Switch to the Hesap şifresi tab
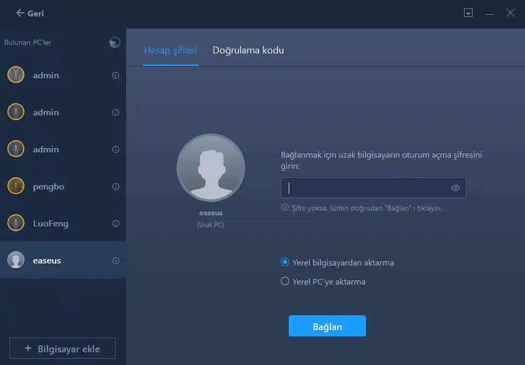The width and height of the screenshot is (525, 365). (x=170, y=50)
